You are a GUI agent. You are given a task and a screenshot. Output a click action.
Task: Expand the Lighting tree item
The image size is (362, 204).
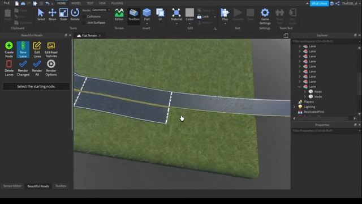(x=294, y=107)
